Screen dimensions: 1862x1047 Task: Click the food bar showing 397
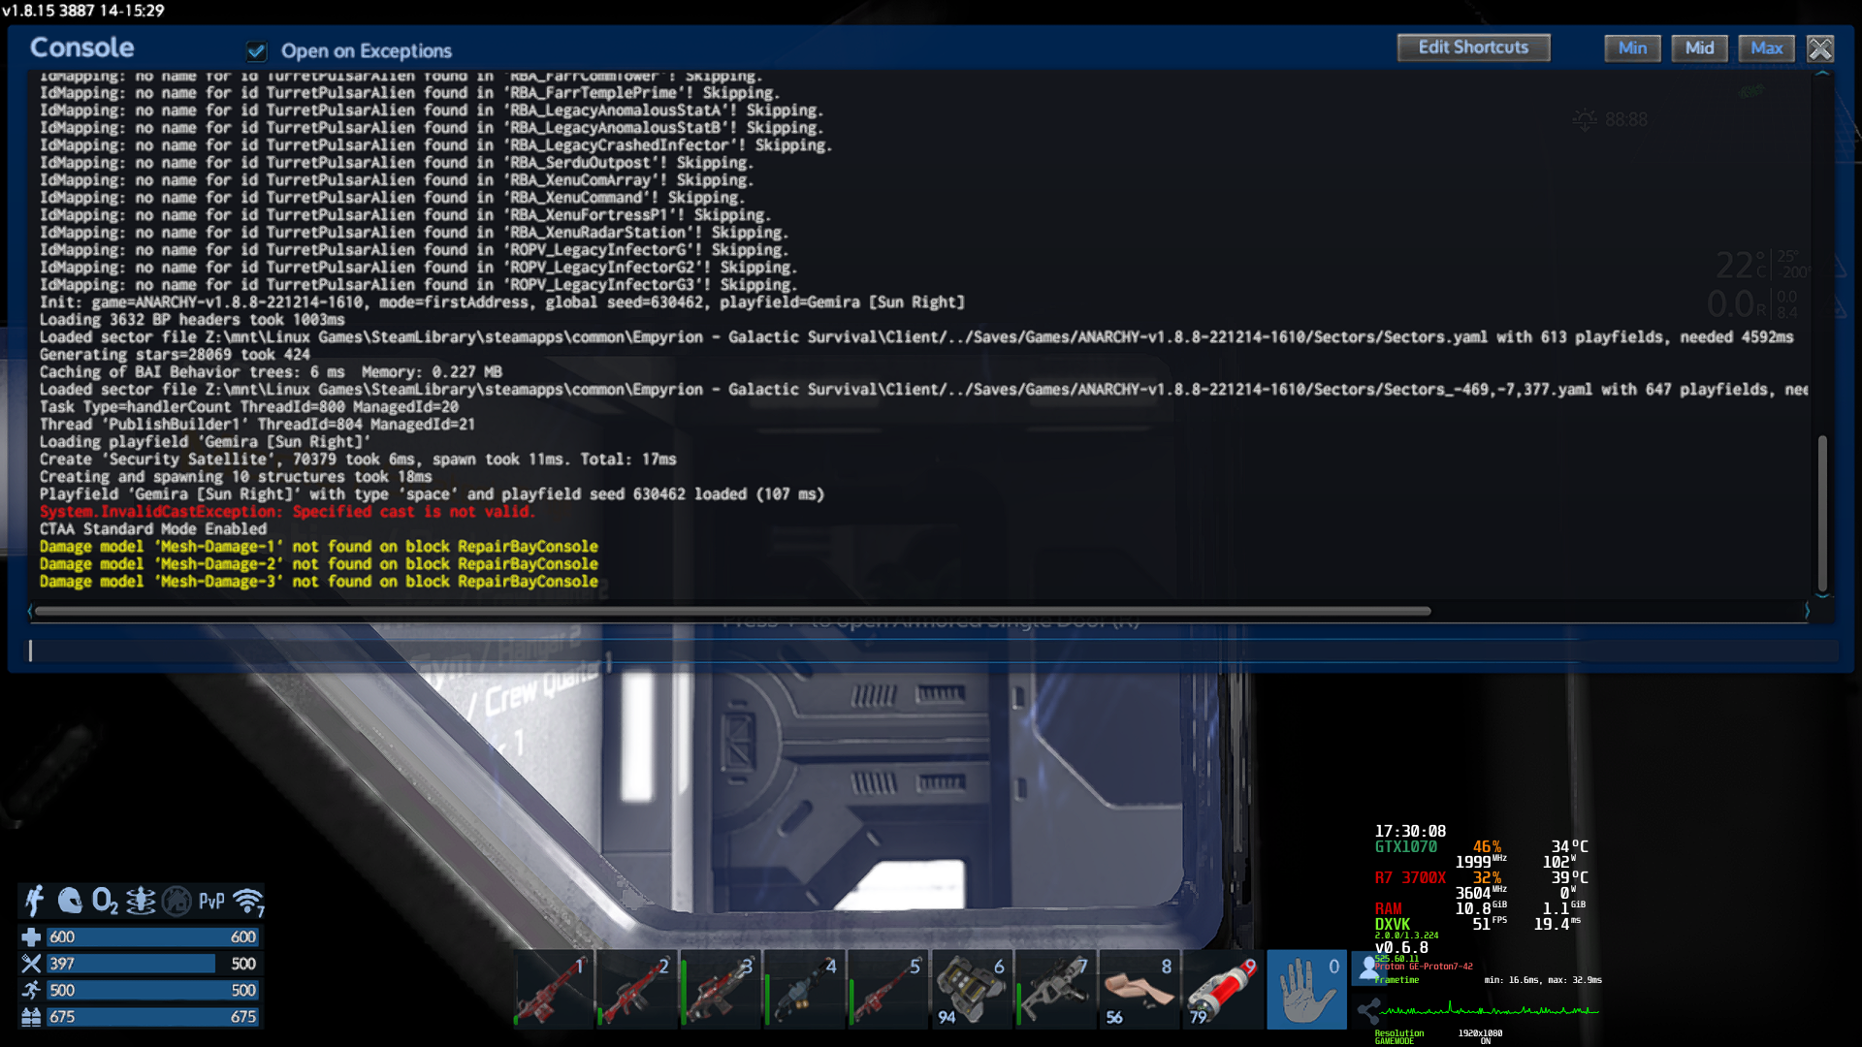(152, 964)
